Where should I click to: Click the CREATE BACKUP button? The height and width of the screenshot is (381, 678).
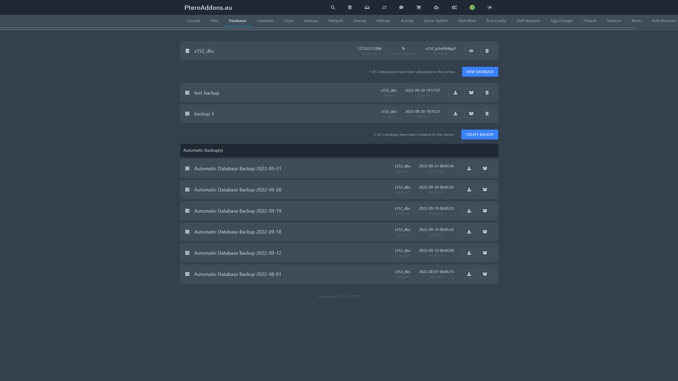click(479, 135)
